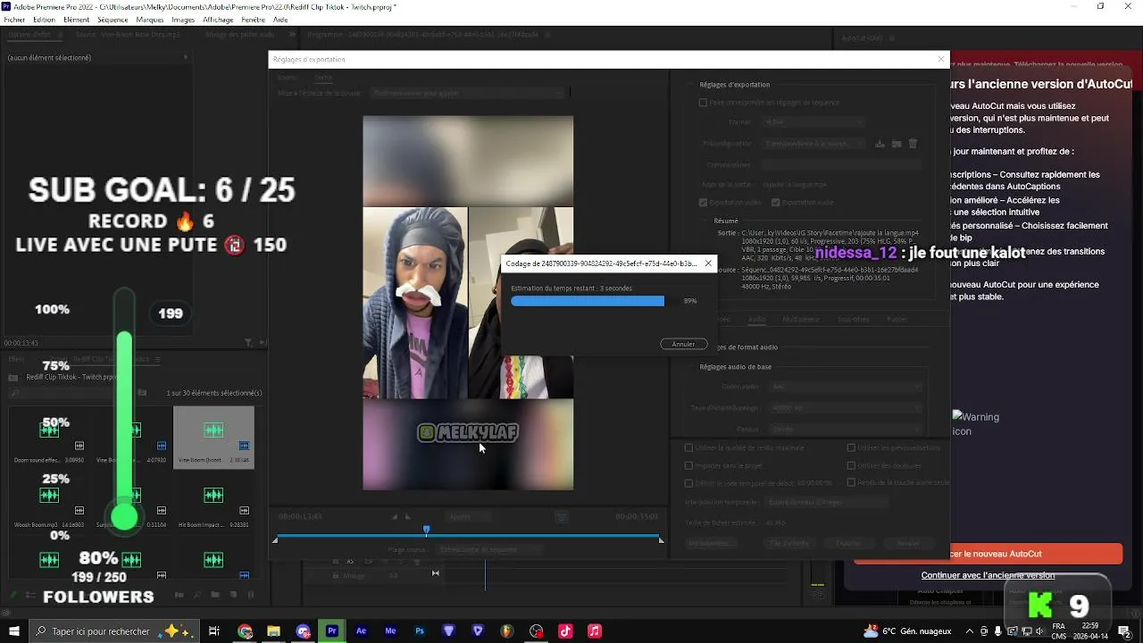Open After Effects from taskbar
Viewport: 1143px width, 643px height.
[361, 631]
